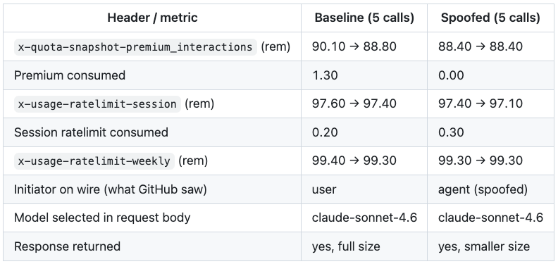Click the 'Premium consumed' row label

point(70,75)
